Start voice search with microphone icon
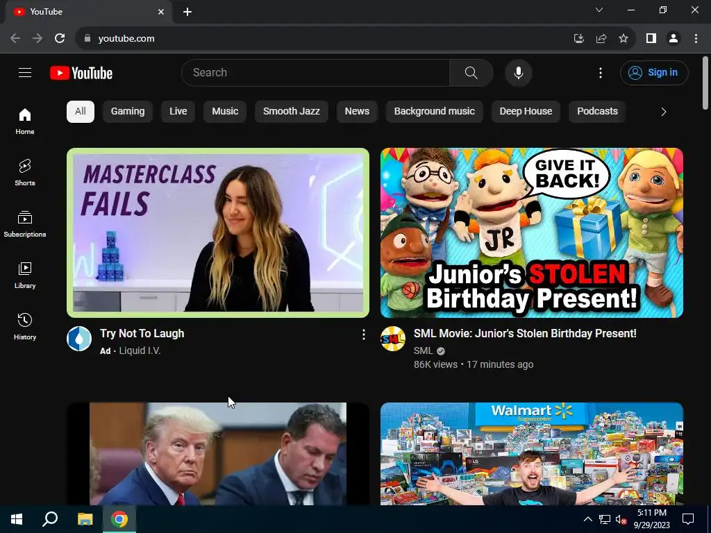Screen dimensions: 711x533 coord(518,72)
